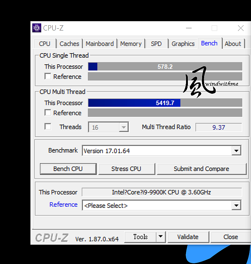Click the Close button at bottom
The height and width of the screenshot is (264, 251).
231,237
